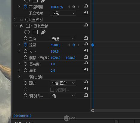This screenshot has height=123, width=140.
Task: Collapse the 紊乱置换 effect group
Action: tap(16, 26)
